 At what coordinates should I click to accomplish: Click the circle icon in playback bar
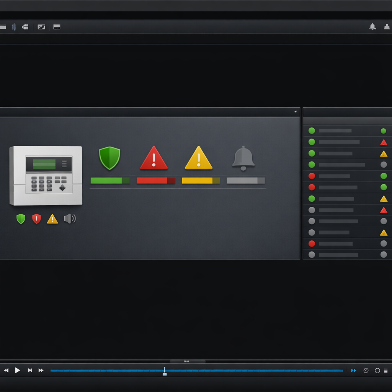click(x=377, y=371)
